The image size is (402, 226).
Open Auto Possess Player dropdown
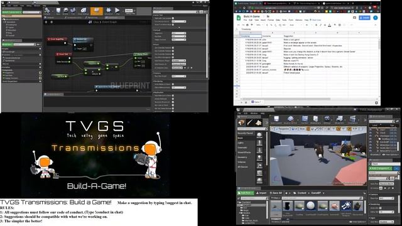pos(178,61)
